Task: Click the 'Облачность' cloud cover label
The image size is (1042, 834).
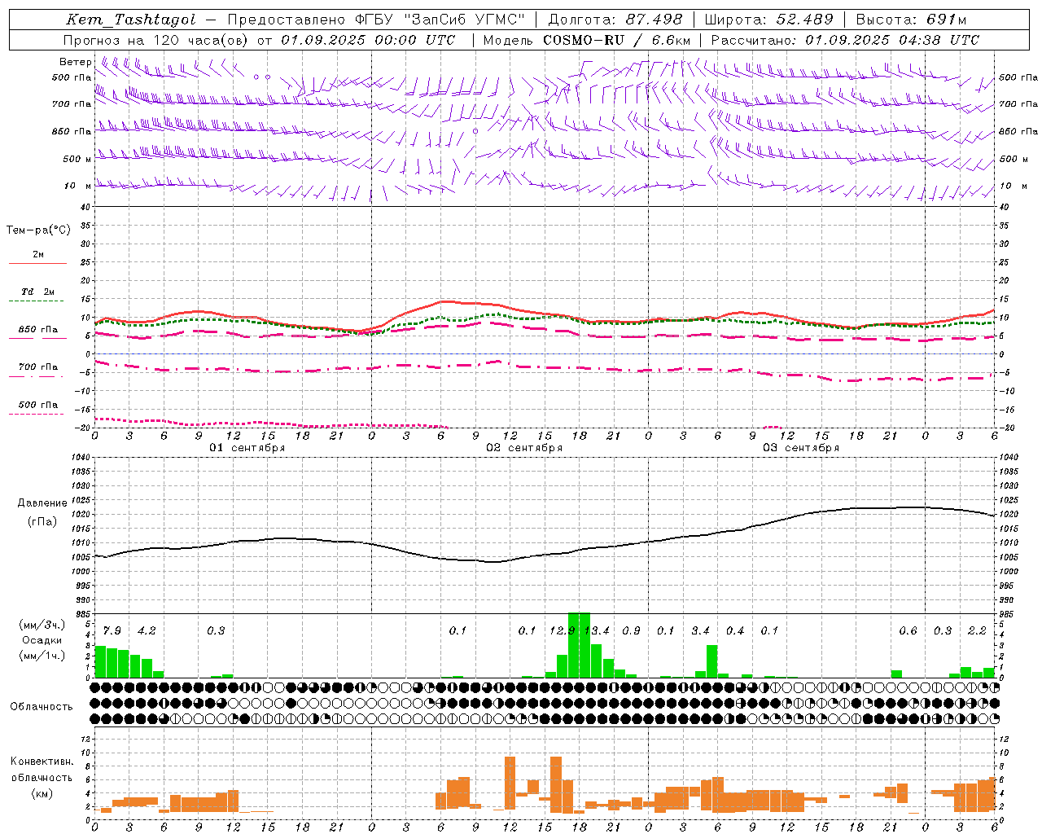Action: coord(42,706)
